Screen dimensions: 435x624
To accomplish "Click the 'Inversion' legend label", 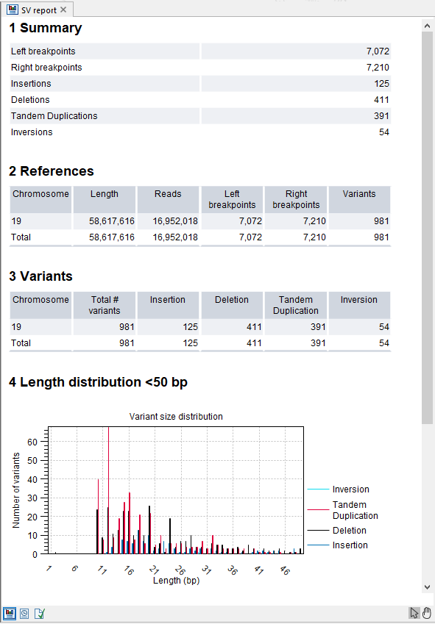I will (350, 489).
